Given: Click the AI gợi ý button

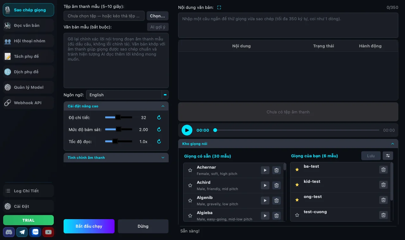Looking at the screenshot, I should point(158,27).
